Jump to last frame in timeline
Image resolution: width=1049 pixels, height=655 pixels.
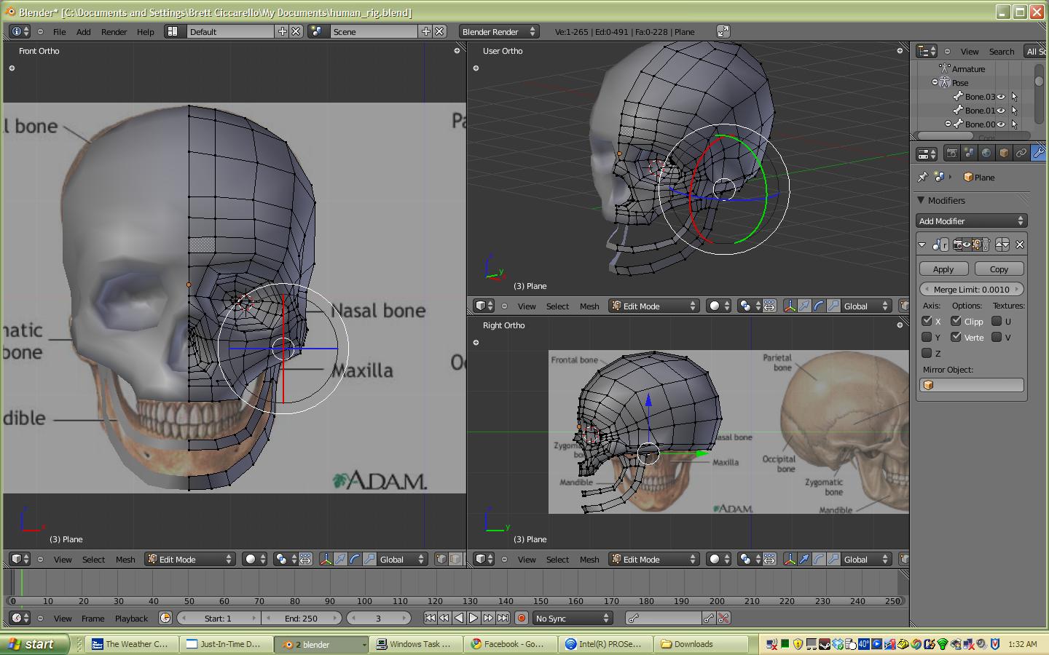pos(503,618)
